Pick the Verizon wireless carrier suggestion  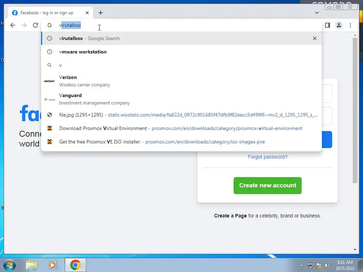[x=181, y=81]
